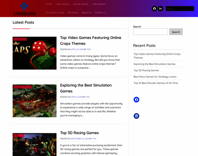This screenshot has height=156, width=198.
Task: Go to the X-Box Games menu
Action: tap(63, 4)
